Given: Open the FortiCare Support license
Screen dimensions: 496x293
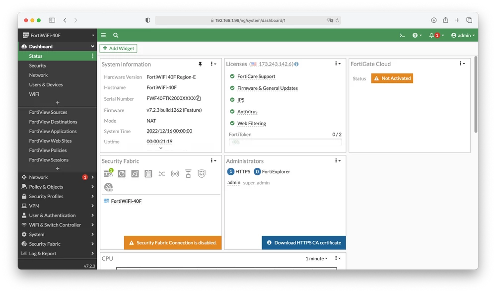Looking at the screenshot, I should click(256, 76).
